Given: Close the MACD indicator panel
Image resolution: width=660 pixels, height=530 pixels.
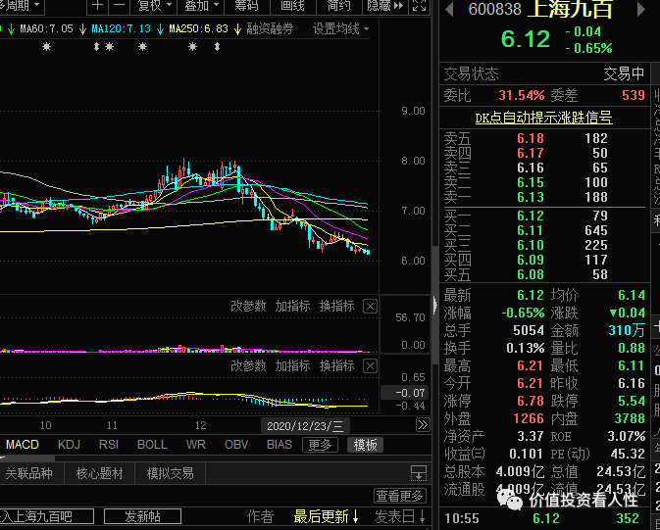Looking at the screenshot, I should tap(370, 366).
